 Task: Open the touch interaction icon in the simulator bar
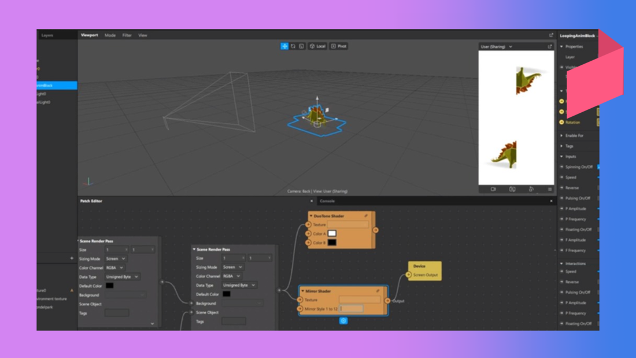[x=532, y=189]
